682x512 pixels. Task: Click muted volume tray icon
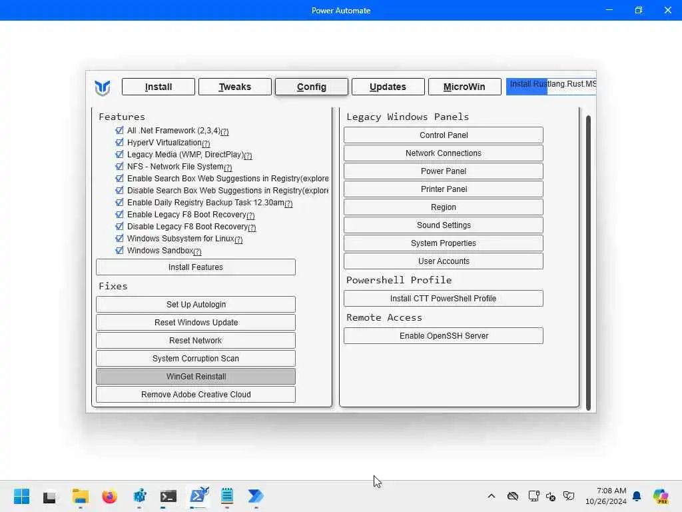coord(551,496)
